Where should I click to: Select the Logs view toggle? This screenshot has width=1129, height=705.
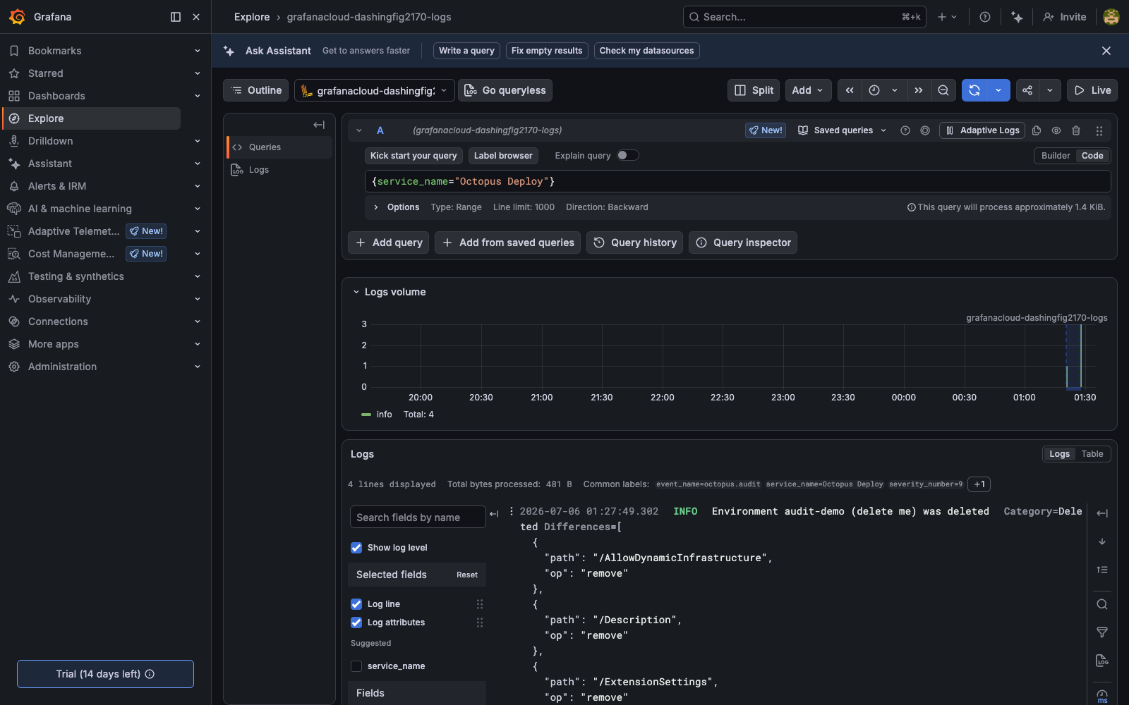click(x=1059, y=454)
